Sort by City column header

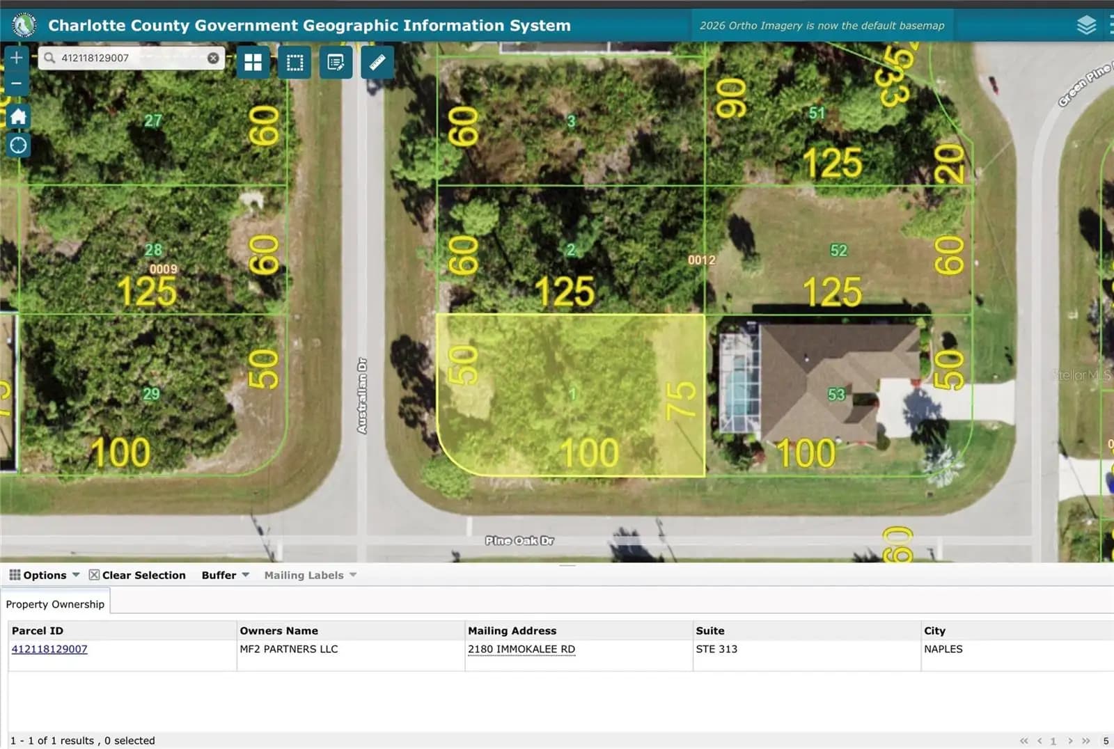tap(1017, 631)
